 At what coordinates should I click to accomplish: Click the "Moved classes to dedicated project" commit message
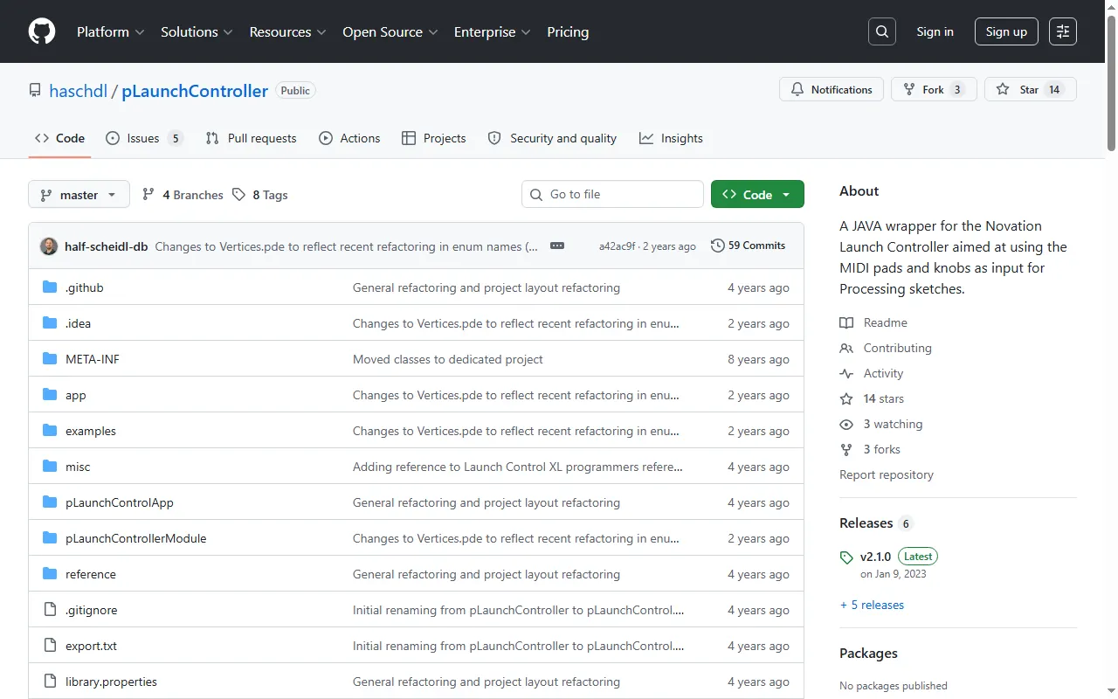tap(448, 359)
